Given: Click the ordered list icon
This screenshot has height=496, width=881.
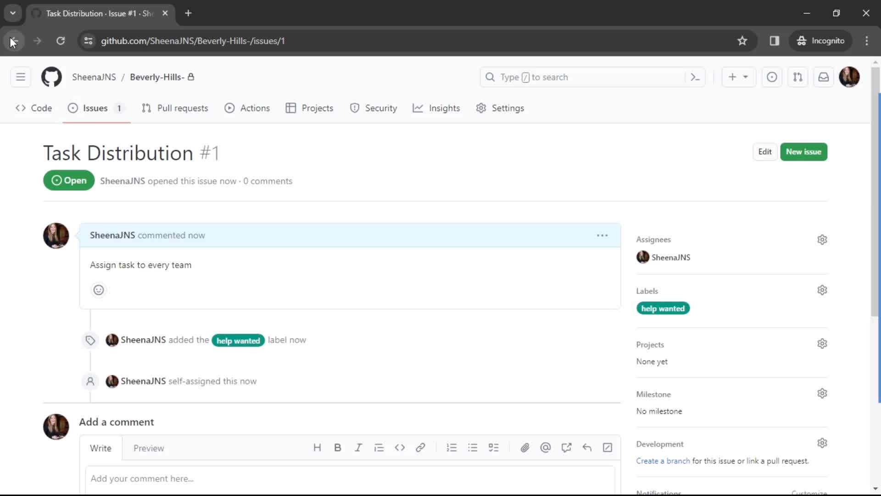Looking at the screenshot, I should [452, 448].
